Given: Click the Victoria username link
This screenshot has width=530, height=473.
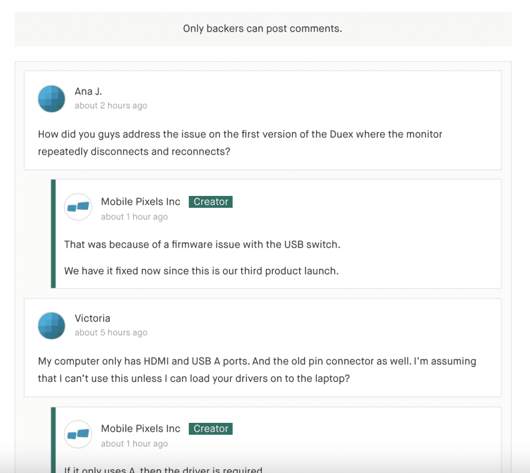Looking at the screenshot, I should point(93,318).
